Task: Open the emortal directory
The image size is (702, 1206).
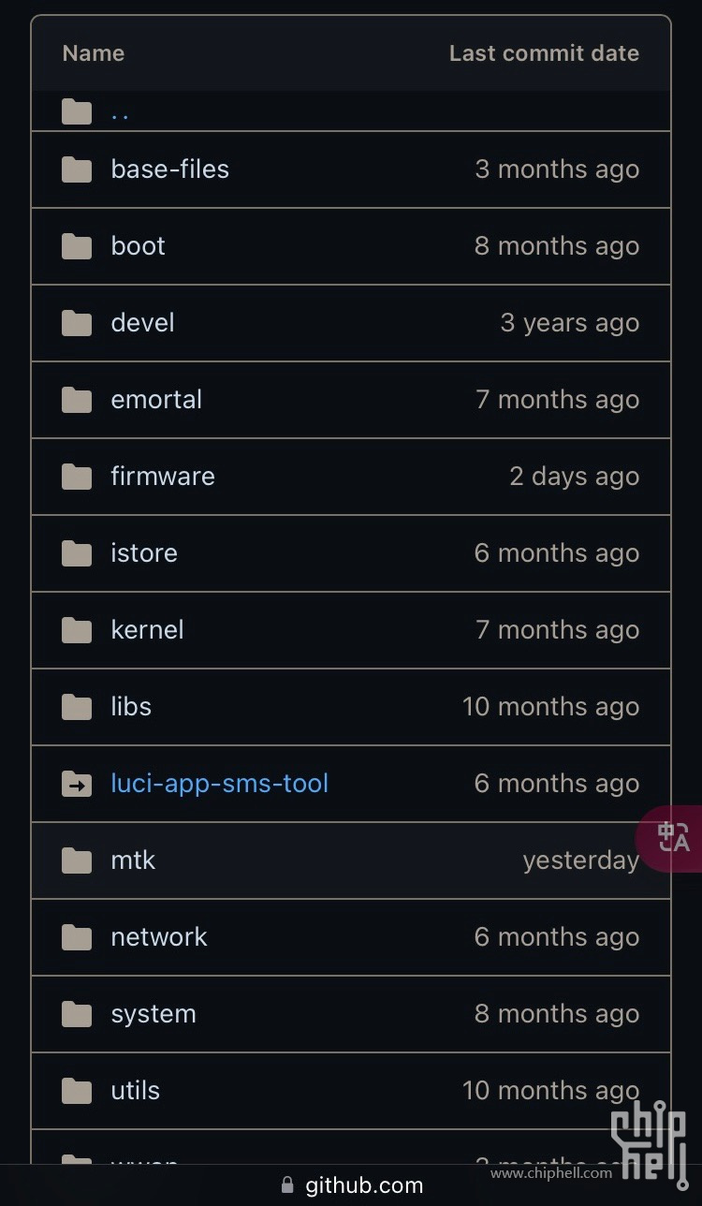Action: pos(156,400)
